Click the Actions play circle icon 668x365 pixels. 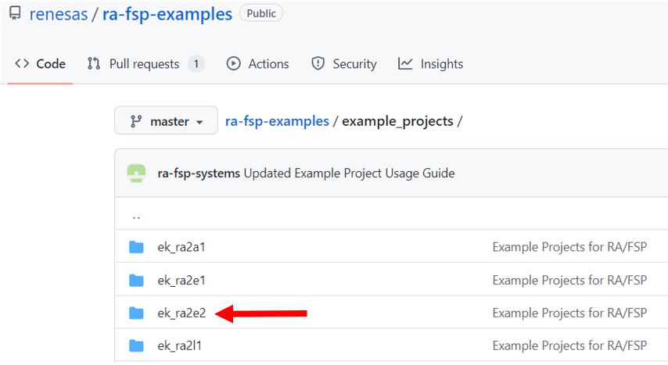click(233, 63)
